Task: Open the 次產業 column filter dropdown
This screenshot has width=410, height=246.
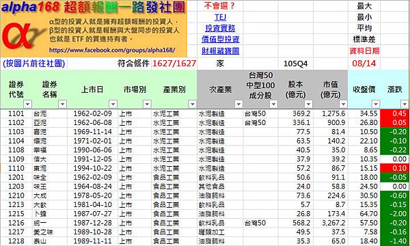Action: pos(238,104)
